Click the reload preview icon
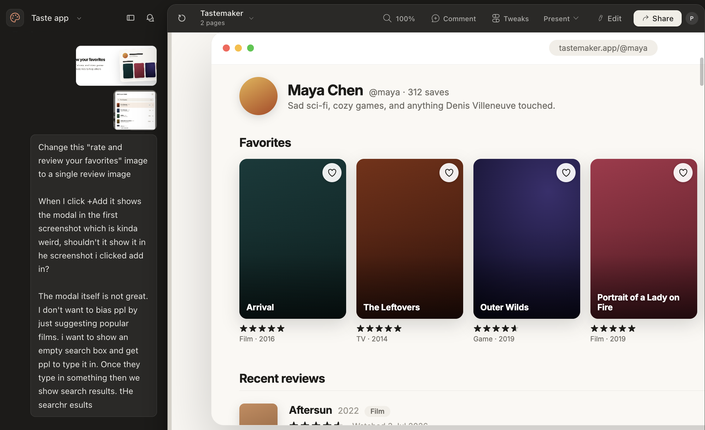 pyautogui.click(x=182, y=18)
